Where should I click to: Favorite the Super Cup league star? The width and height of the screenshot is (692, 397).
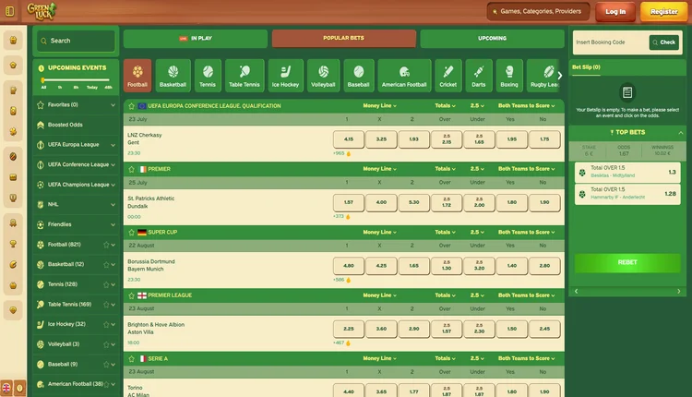(132, 233)
